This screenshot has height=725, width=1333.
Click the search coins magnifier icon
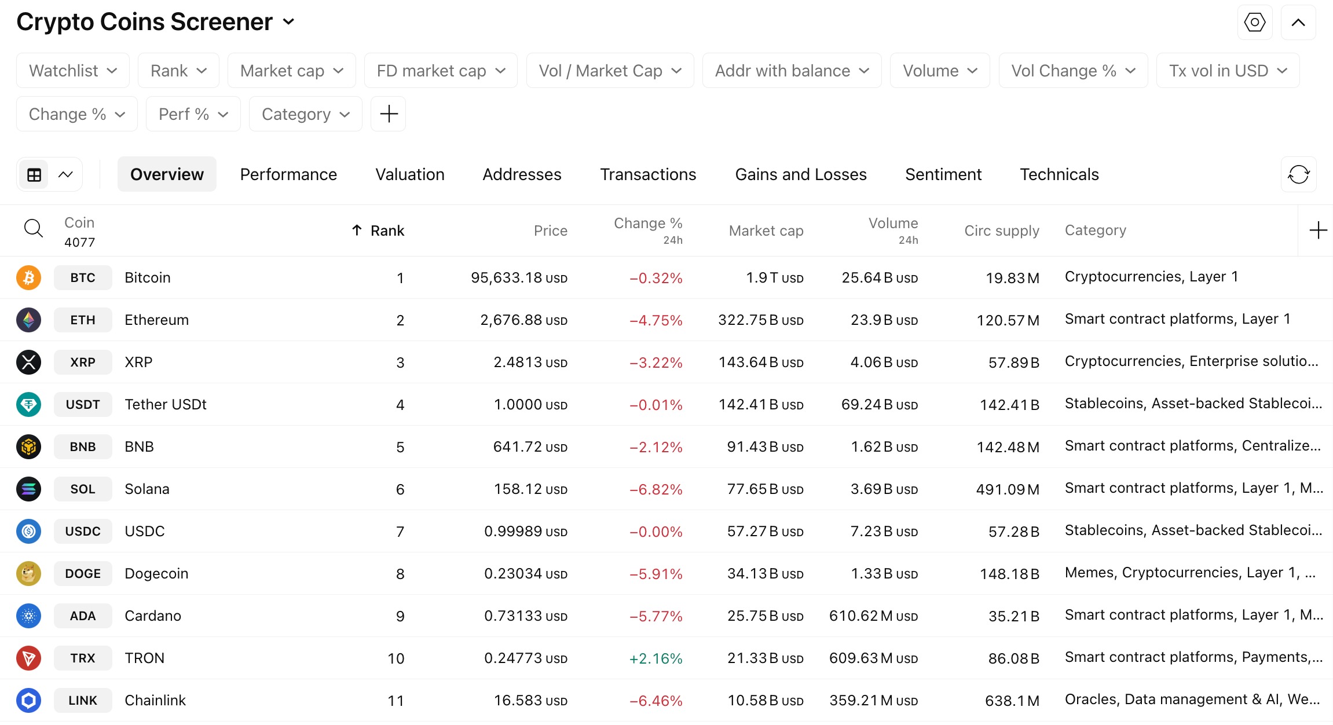(x=34, y=229)
